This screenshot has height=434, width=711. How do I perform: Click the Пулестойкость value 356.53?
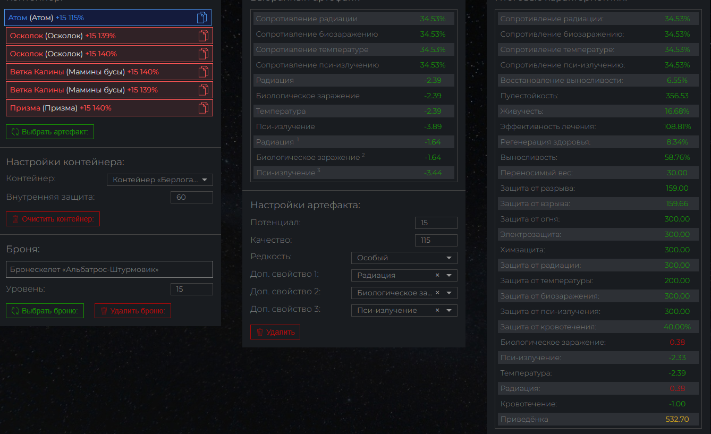click(677, 96)
